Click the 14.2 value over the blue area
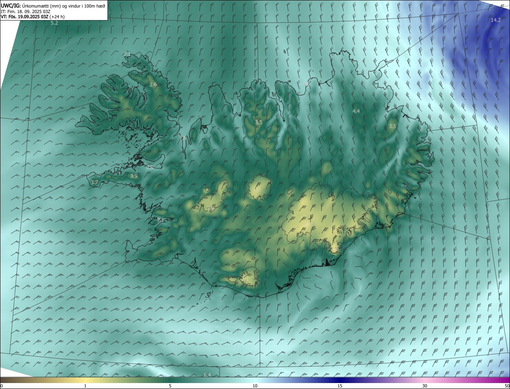 point(496,20)
